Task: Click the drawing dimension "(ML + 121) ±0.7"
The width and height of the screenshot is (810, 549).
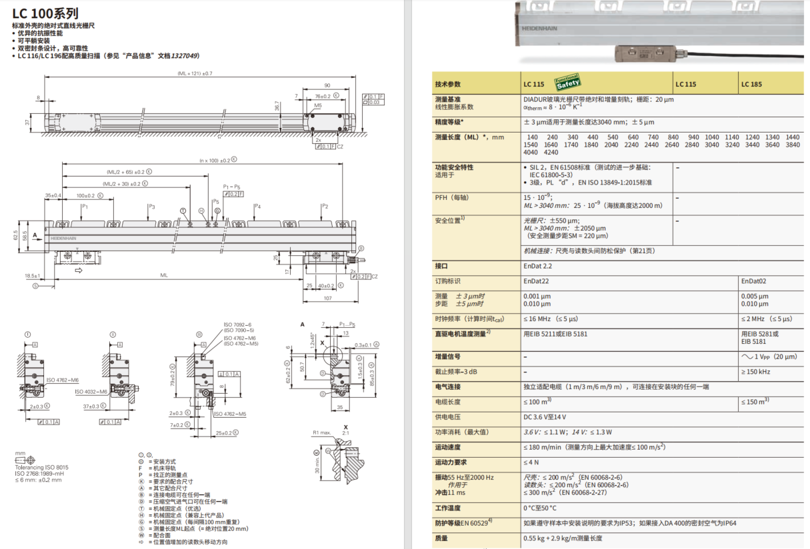Action: coord(195,72)
